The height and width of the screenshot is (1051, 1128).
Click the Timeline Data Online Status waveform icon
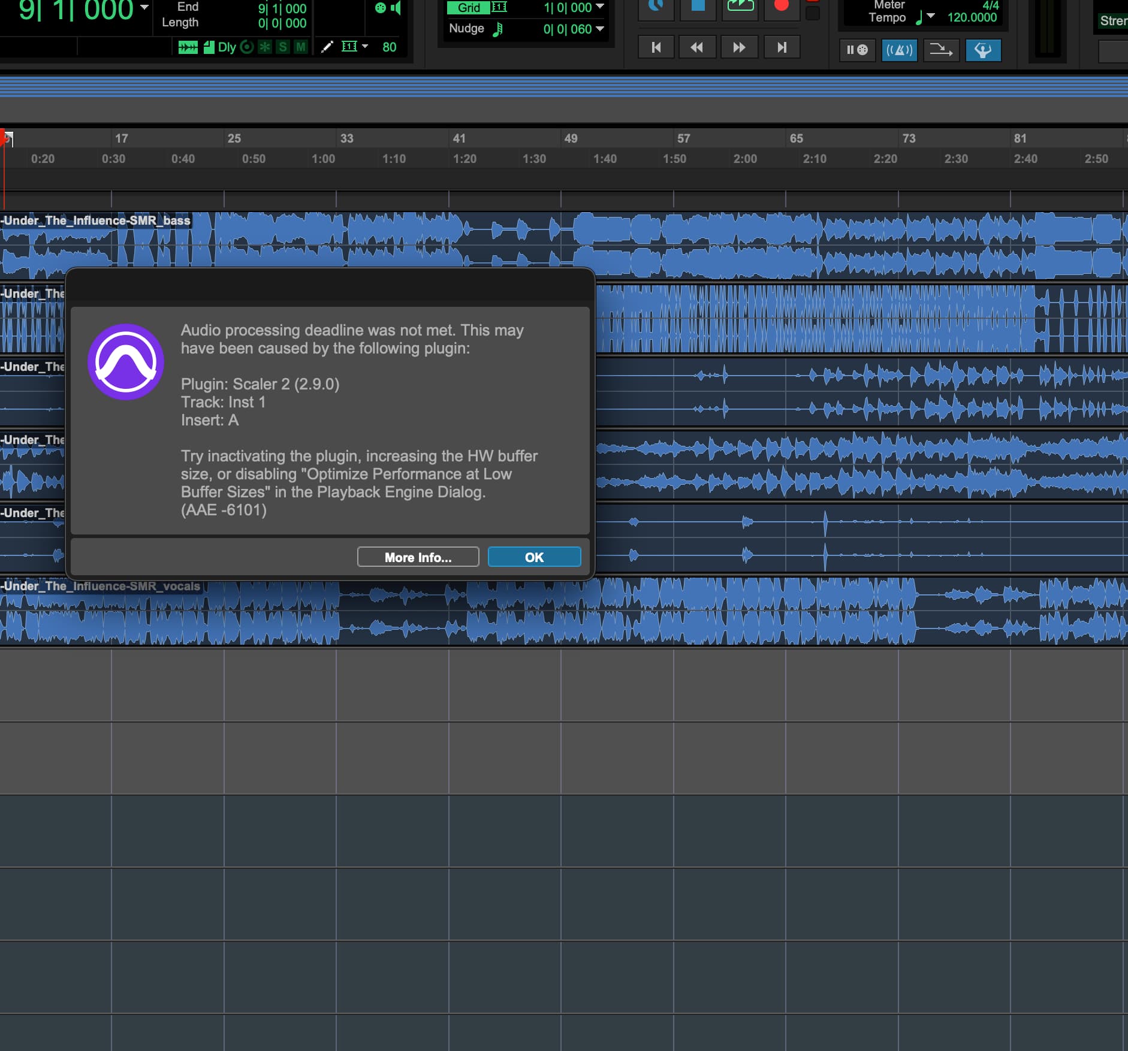[x=188, y=47]
